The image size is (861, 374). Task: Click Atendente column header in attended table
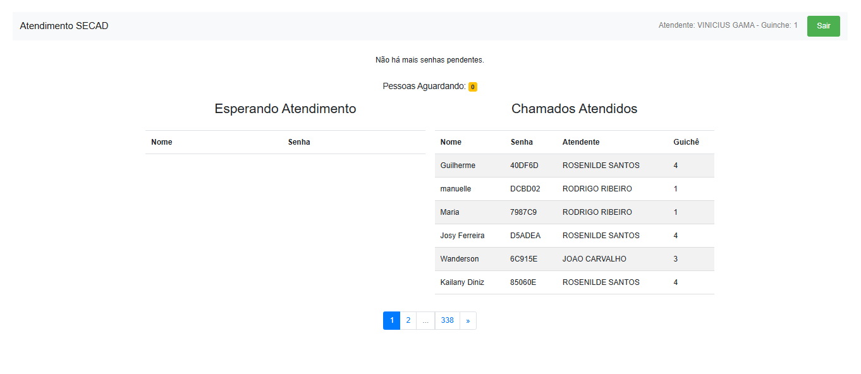581,142
